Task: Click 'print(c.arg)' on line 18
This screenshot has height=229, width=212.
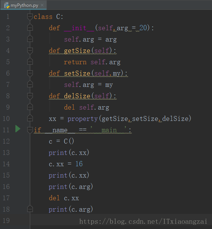Action: click(x=71, y=209)
